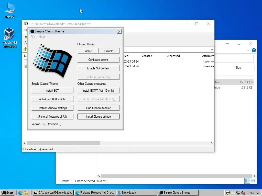Sort by Accessed column in 7-Zip
262x196 pixels.
pos(173,56)
